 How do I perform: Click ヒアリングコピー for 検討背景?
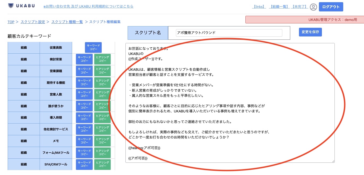click(x=102, y=59)
